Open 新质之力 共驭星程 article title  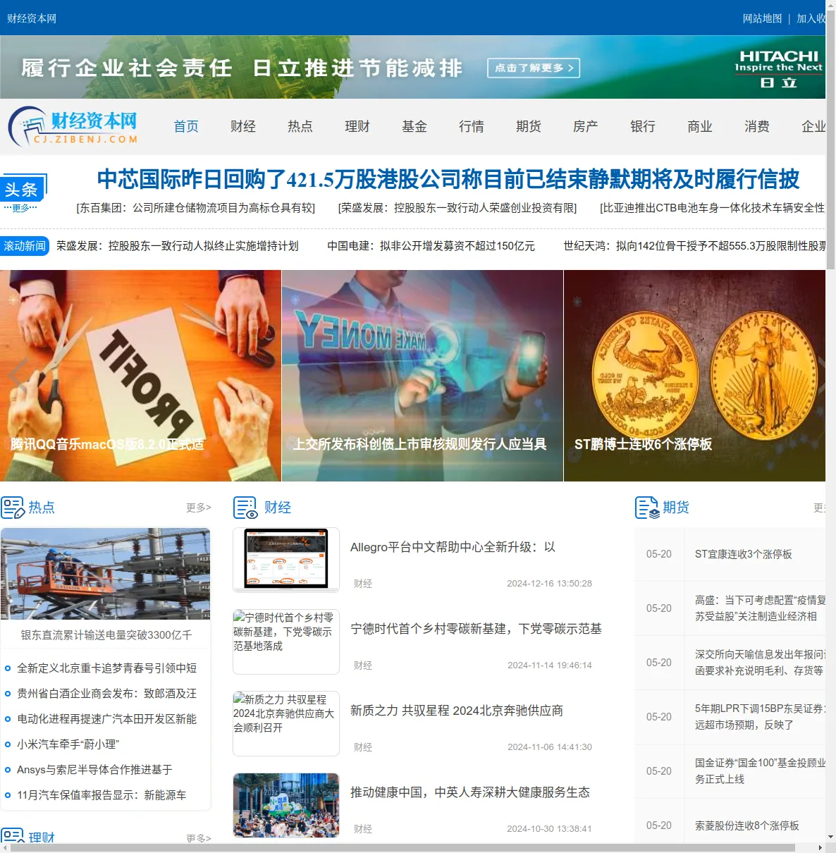coord(457,711)
